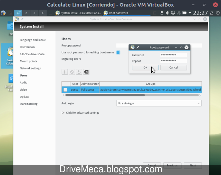Select the Full access cell
The height and width of the screenshot is (175, 221).
pyautogui.click(x=90, y=90)
